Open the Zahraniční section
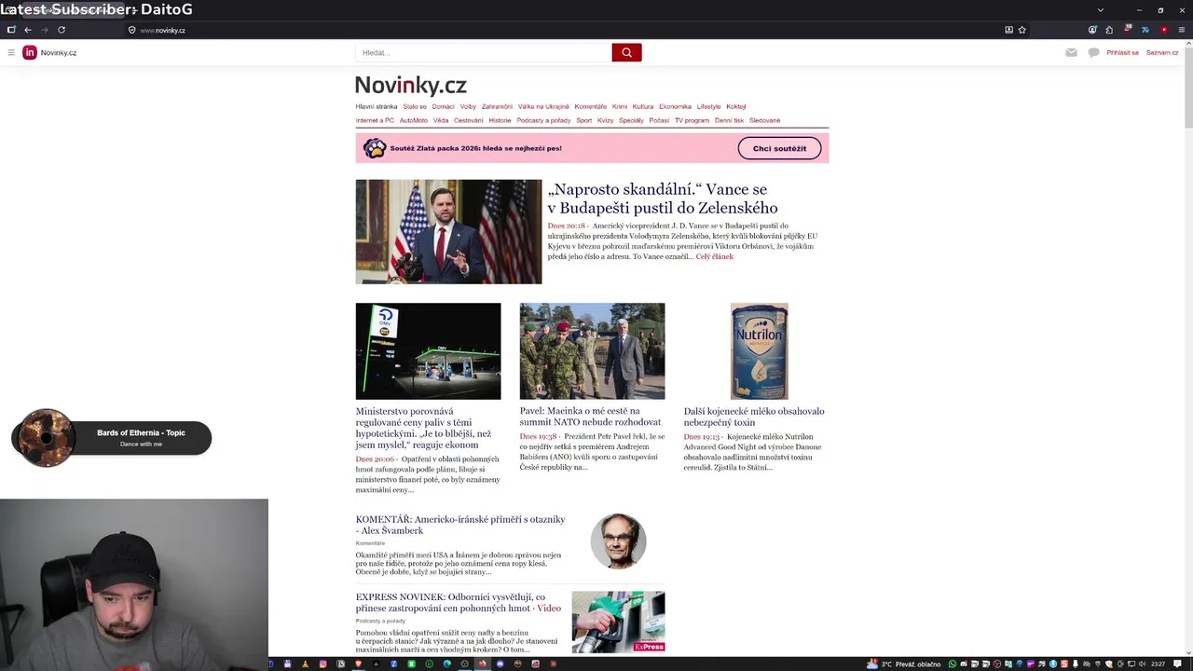This screenshot has height=671, width=1193. 497,106
